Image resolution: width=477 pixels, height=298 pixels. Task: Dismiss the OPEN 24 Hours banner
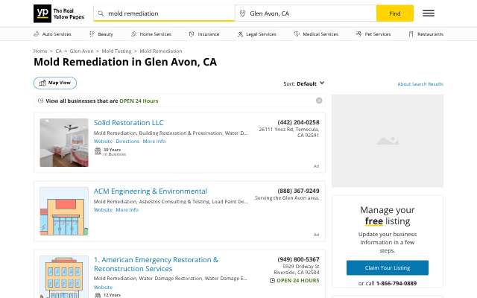[319, 101]
